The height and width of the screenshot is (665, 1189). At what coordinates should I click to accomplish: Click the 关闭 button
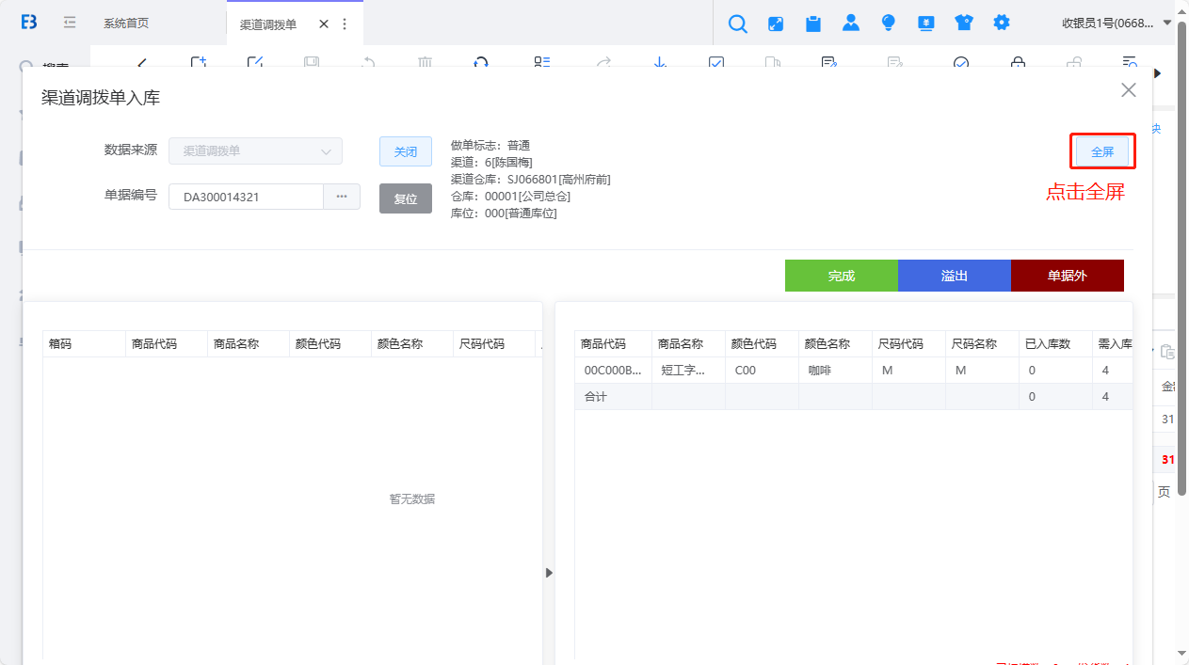[406, 151]
